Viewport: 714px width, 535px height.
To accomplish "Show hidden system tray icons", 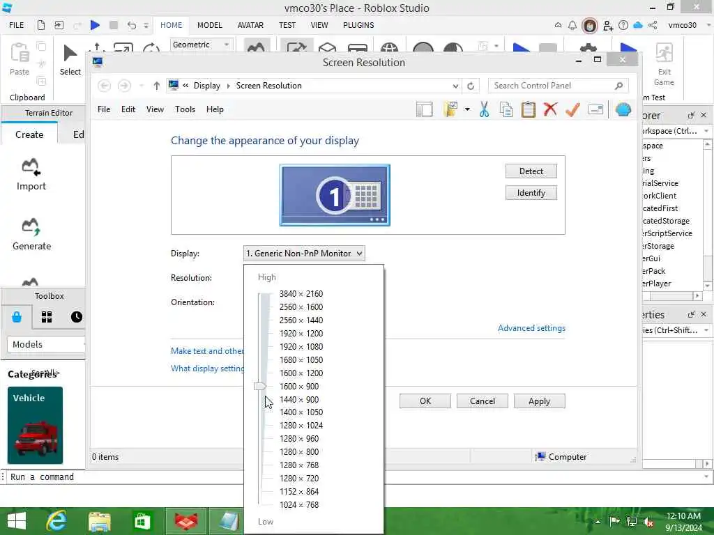I will (x=598, y=521).
